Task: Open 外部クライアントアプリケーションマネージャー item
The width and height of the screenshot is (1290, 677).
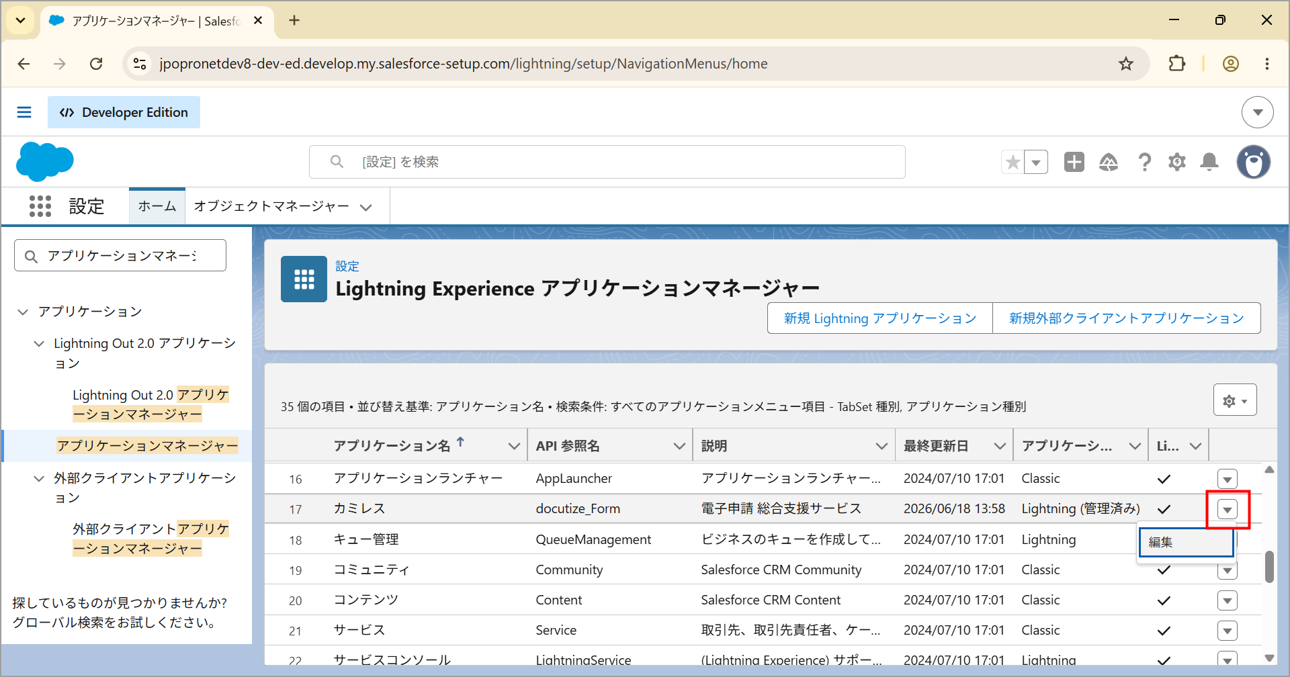Action: click(150, 539)
